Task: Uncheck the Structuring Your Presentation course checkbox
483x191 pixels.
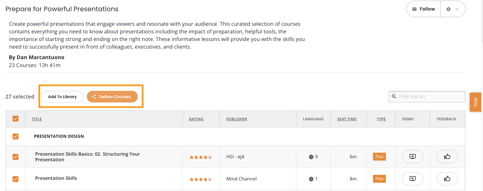Action: [x=16, y=157]
